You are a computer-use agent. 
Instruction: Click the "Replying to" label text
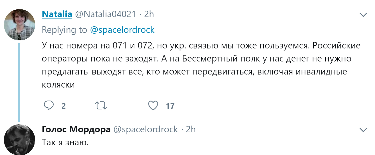[64, 30]
